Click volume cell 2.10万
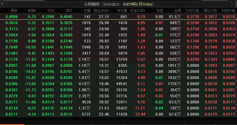The width and height of the screenshot is (237, 125). pyautogui.click(x=84, y=60)
